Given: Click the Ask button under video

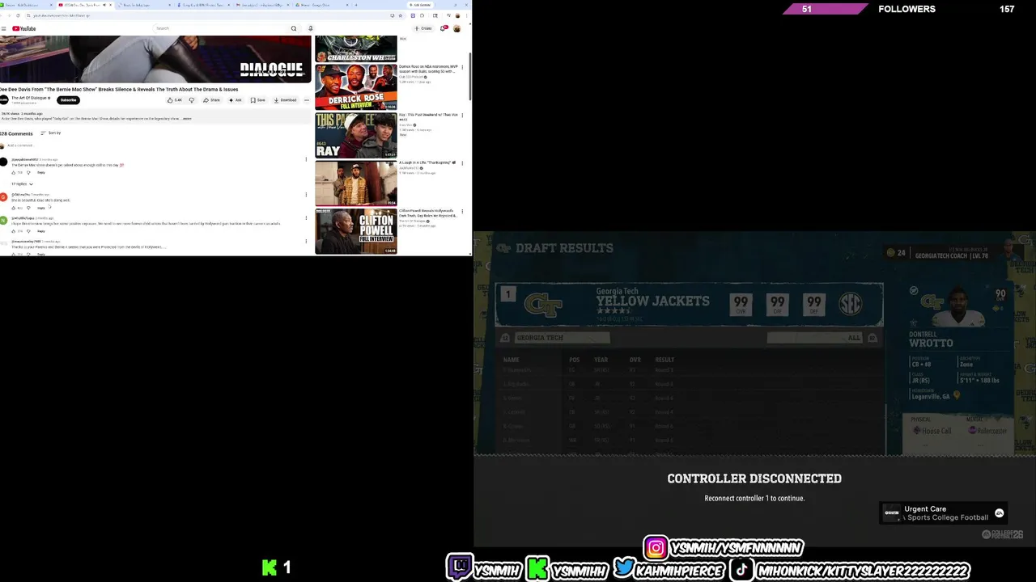Looking at the screenshot, I should 236,100.
